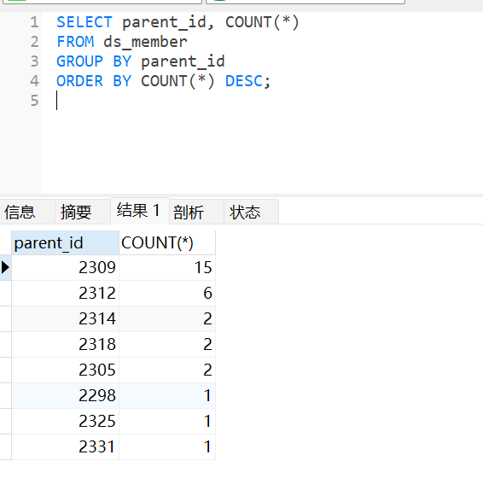Open the 剖析 tab

pyautogui.click(x=196, y=212)
